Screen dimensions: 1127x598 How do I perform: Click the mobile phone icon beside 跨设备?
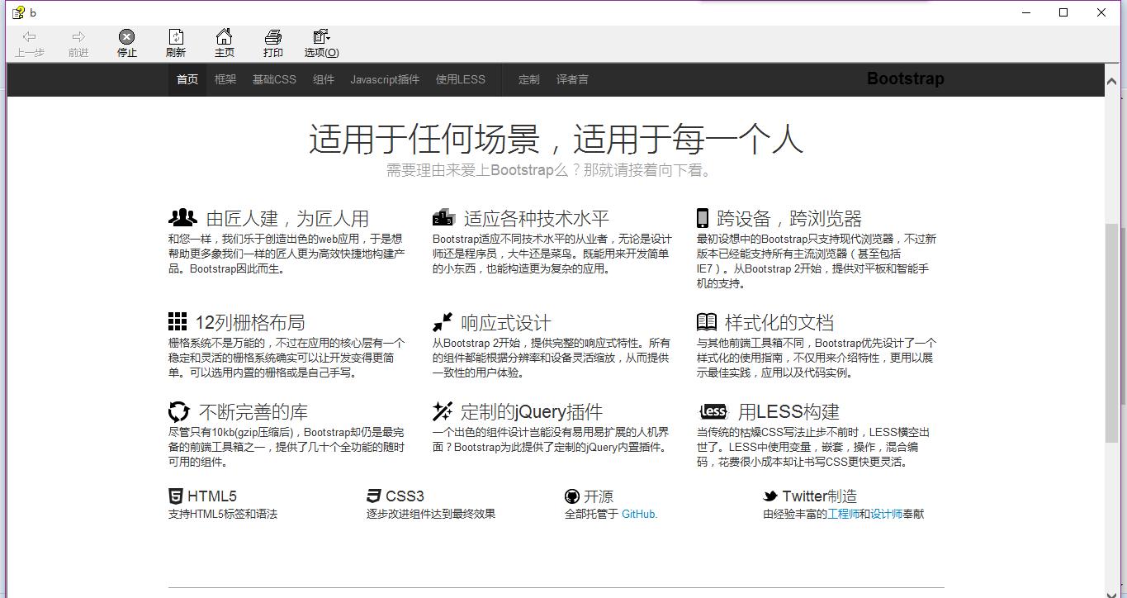[x=703, y=216]
